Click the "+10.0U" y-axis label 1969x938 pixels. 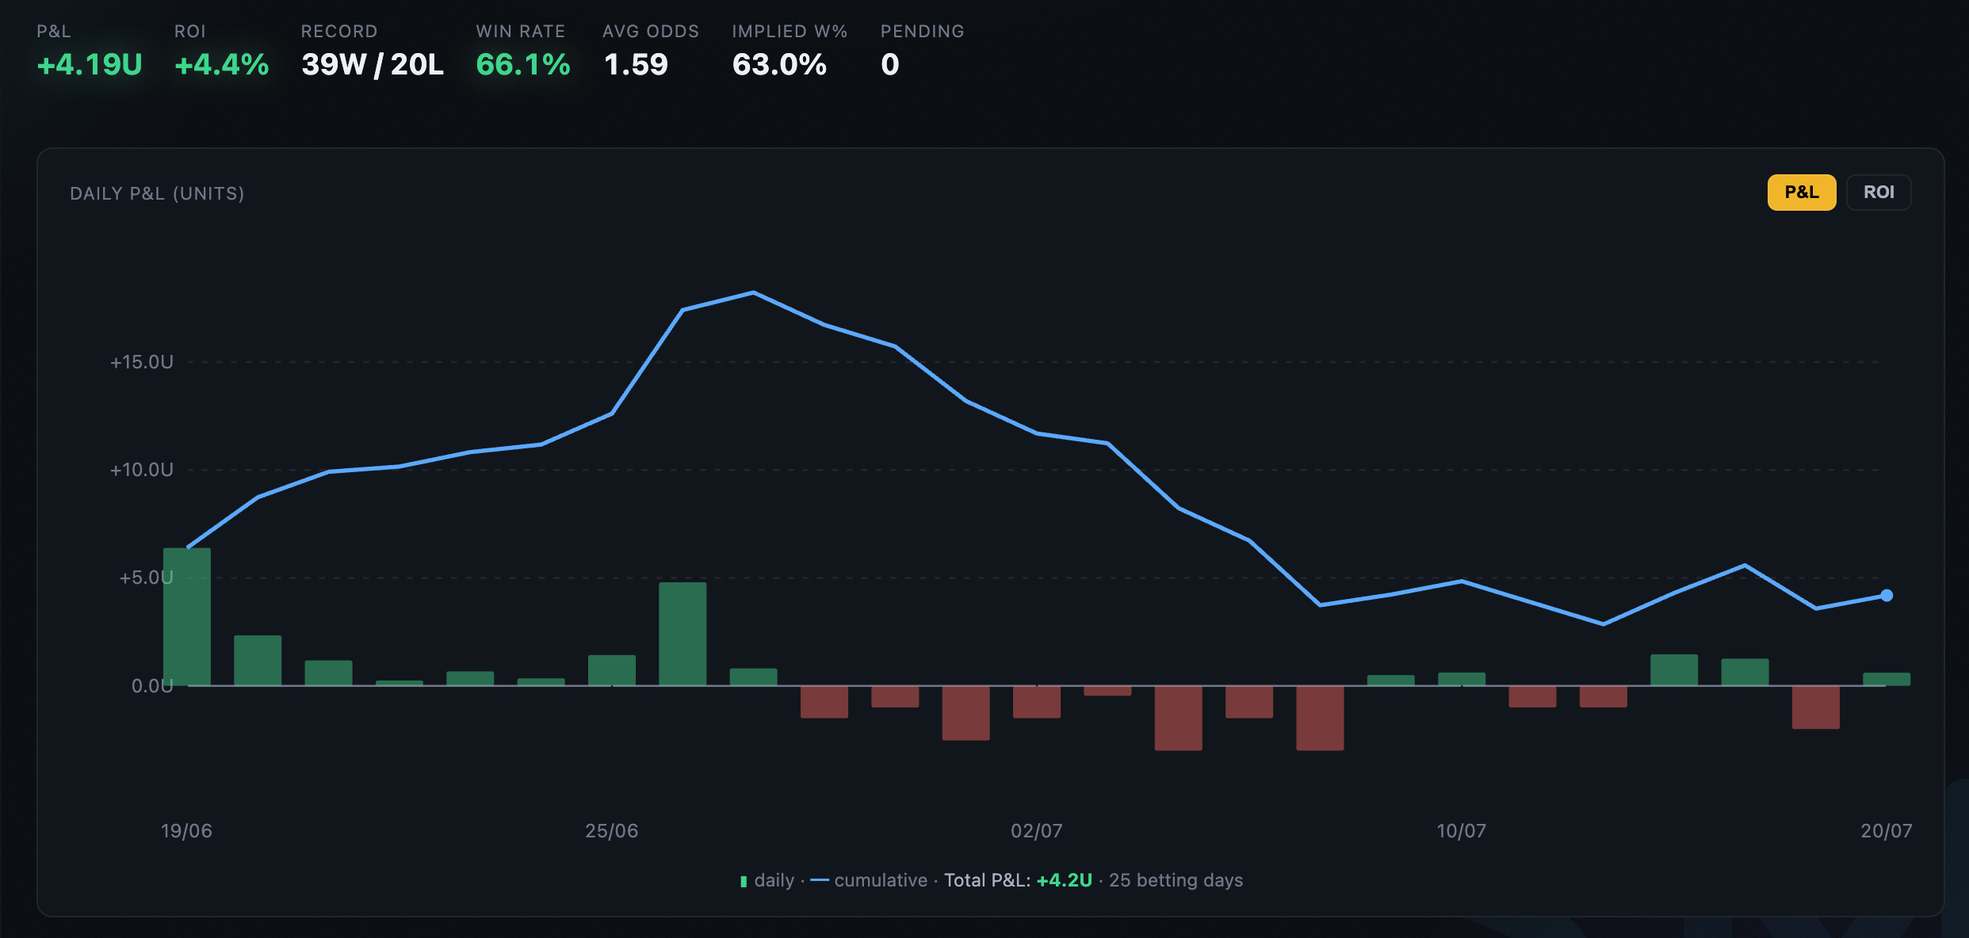click(142, 470)
